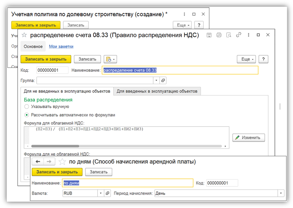
Task: Click the save diskette icon in title bar
Action: point(209,35)
